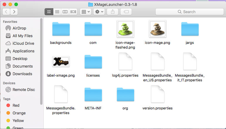Open the licenses folder
Image resolution: width=226 pixels, height=129 pixels.
93,62
